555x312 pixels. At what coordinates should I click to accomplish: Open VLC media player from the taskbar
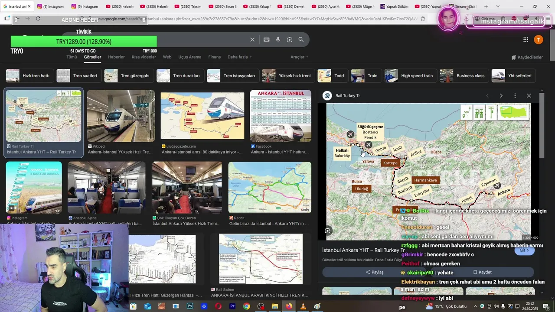[x=303, y=306]
